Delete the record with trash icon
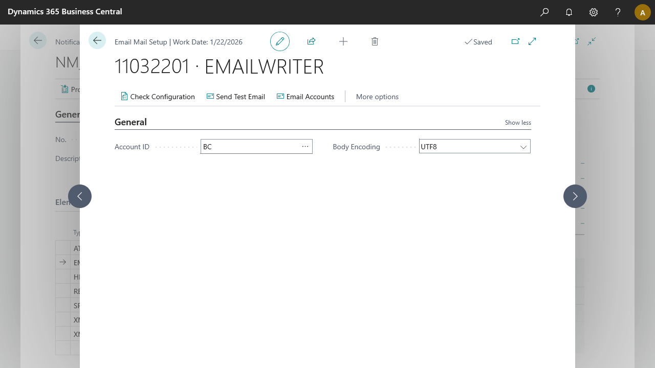 (x=375, y=41)
